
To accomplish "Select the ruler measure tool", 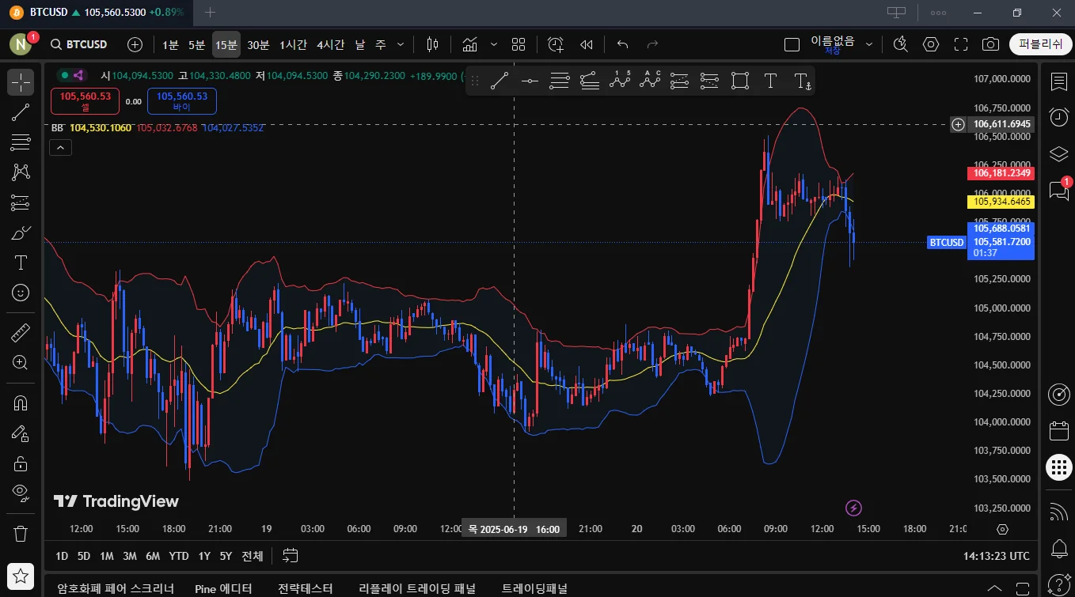I will pos(21,333).
